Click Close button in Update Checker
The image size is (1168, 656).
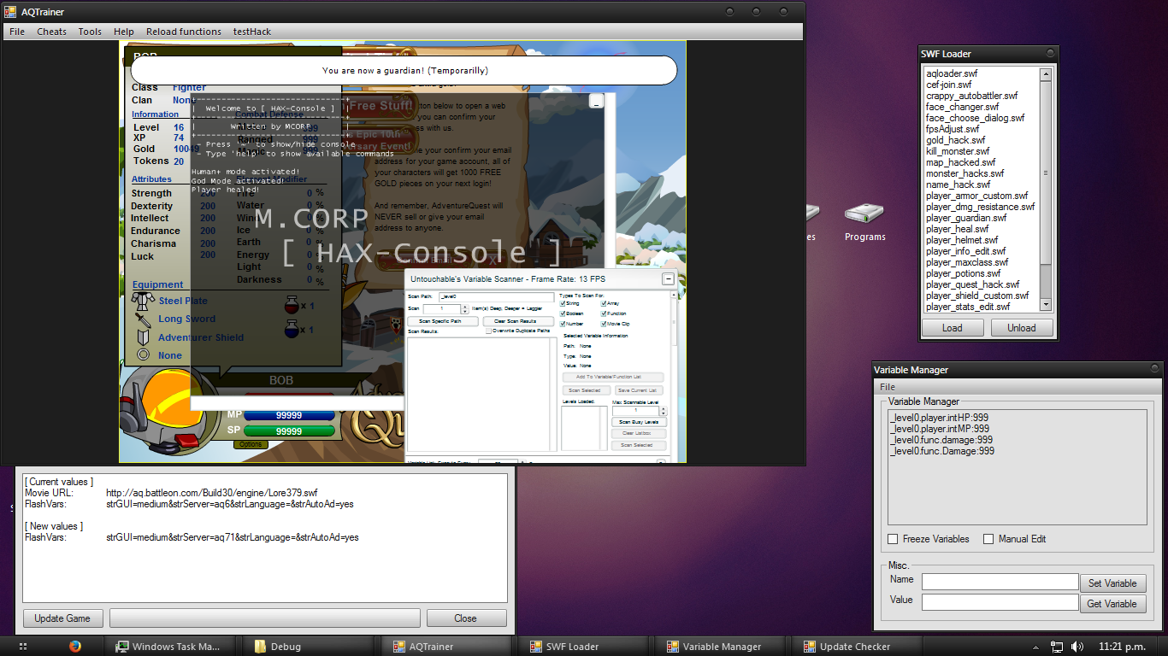[x=466, y=618]
